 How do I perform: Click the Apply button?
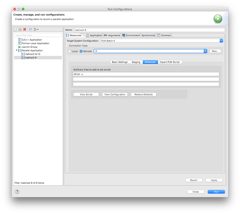tap(214, 180)
